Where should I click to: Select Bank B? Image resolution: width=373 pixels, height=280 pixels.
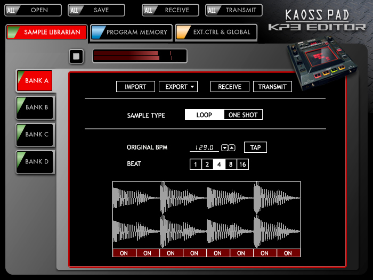coord(35,108)
